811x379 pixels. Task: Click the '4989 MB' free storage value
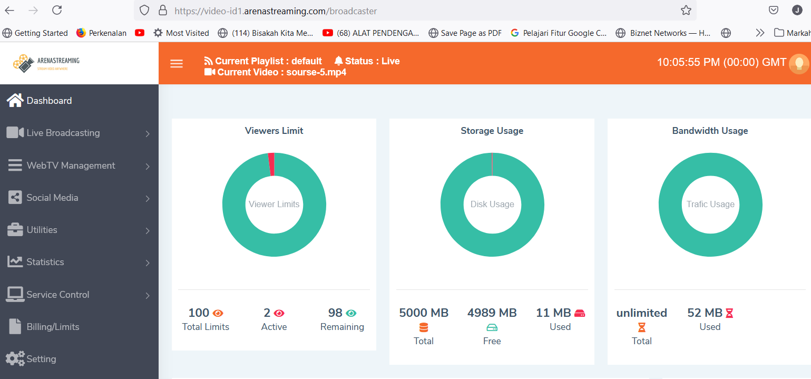pos(492,313)
